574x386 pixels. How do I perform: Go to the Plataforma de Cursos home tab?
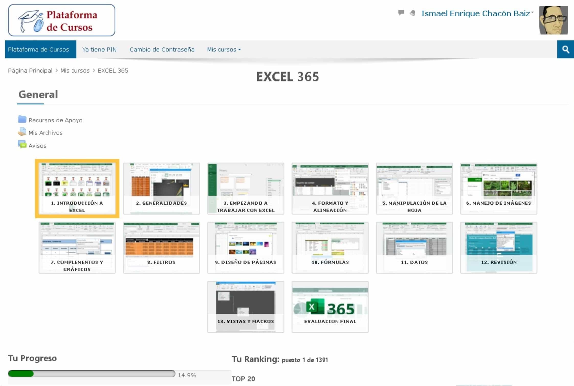[x=38, y=50]
